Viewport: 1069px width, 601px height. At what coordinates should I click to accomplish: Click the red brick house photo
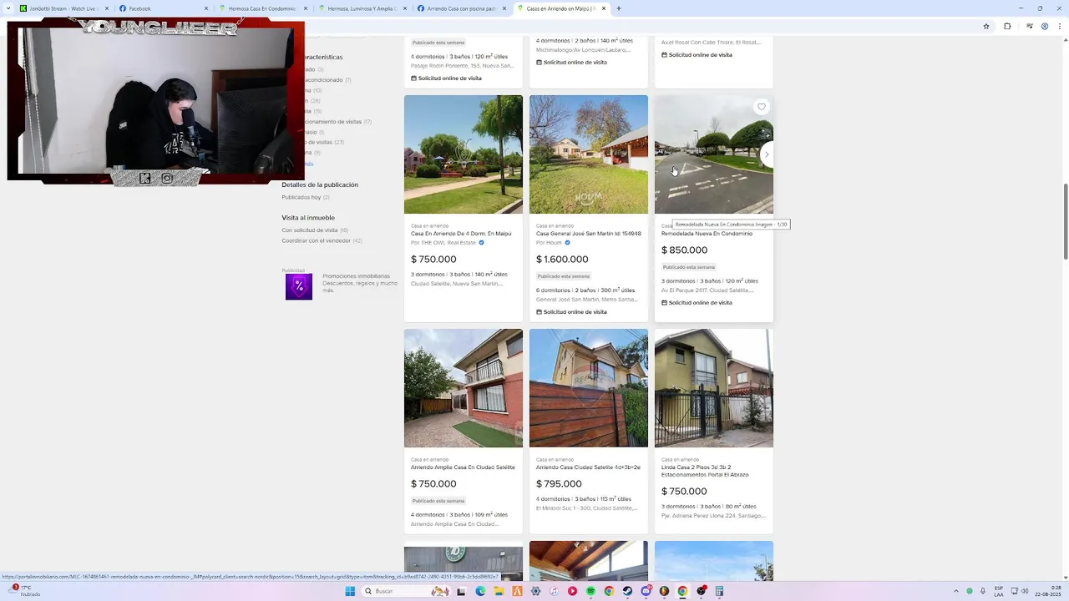click(x=464, y=388)
